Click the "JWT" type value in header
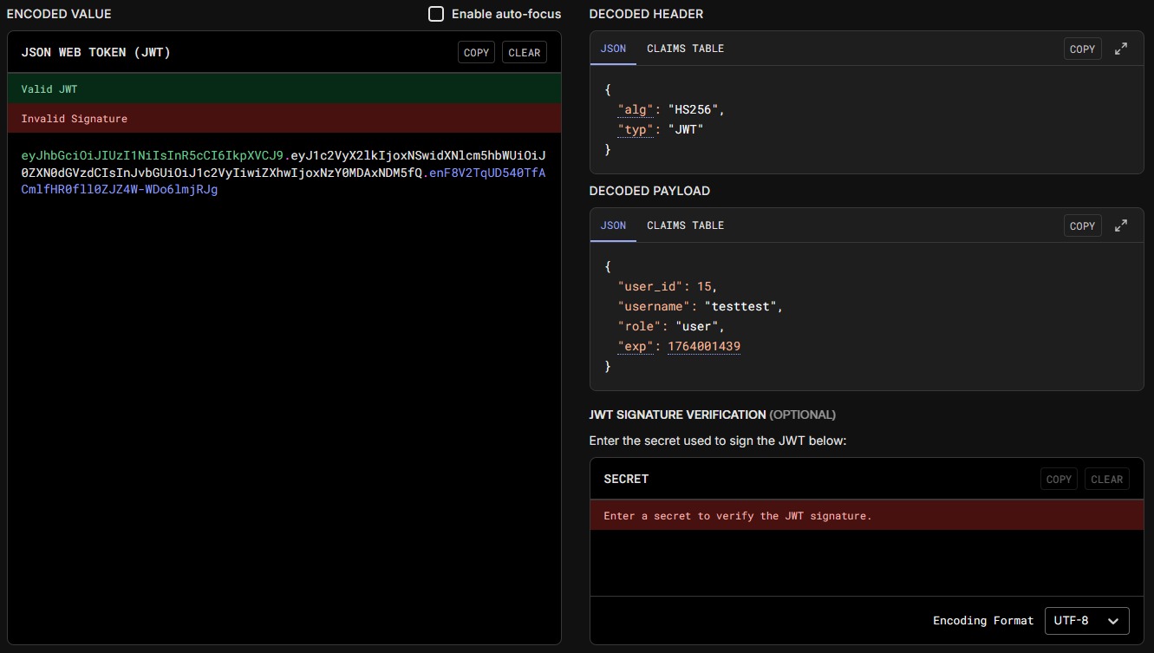The image size is (1154, 653). (685, 130)
